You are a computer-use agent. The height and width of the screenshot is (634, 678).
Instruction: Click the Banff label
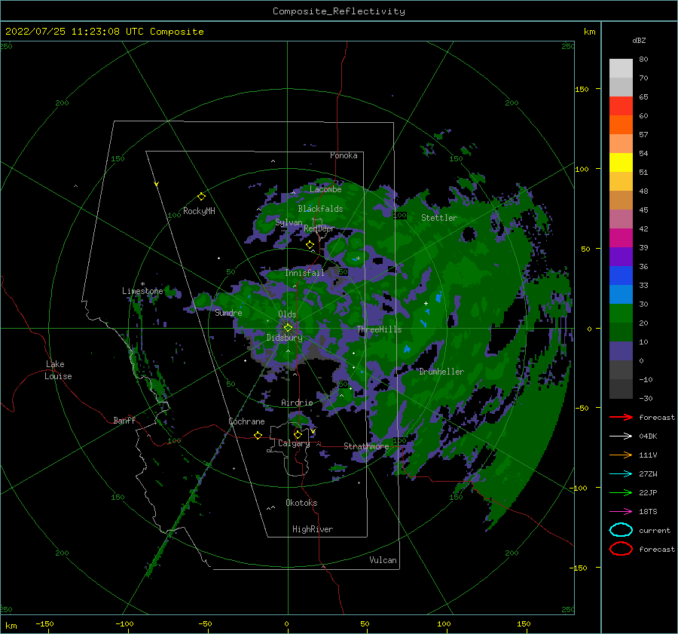pyautogui.click(x=124, y=420)
